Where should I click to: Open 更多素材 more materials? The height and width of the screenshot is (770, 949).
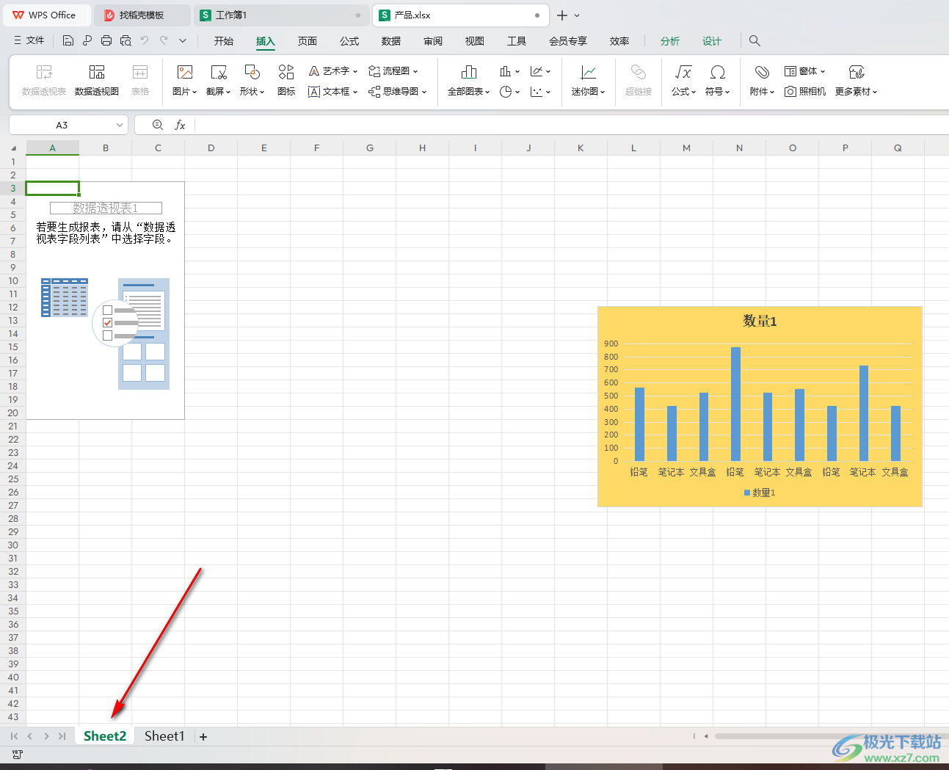click(857, 80)
